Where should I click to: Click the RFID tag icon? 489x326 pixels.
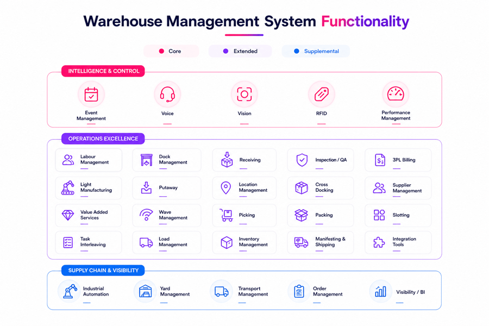321,93
